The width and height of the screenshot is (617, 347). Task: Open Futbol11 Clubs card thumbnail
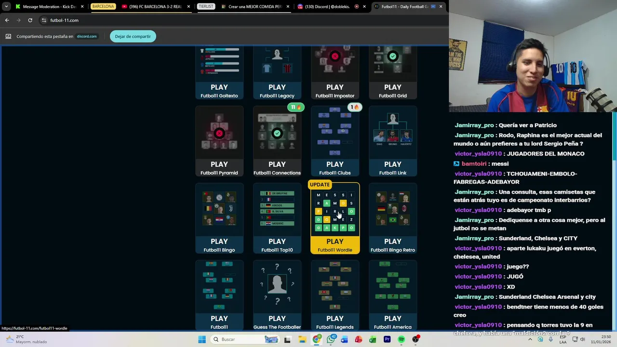click(x=335, y=132)
